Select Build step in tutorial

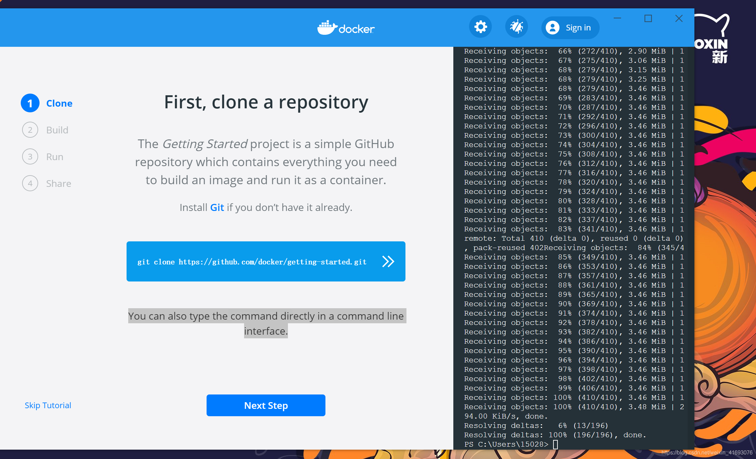(x=56, y=129)
